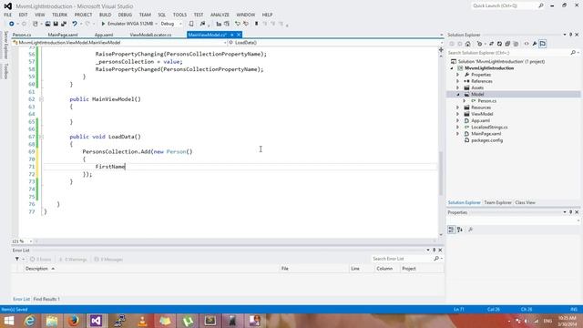Screen dimensions: 583x328
Task: Click the editor vertical scrollbar thumb
Action: point(441,173)
